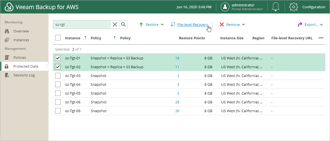Screen dimensions: 330x141
Task: Click the Restore button label
Action: click(152, 24)
